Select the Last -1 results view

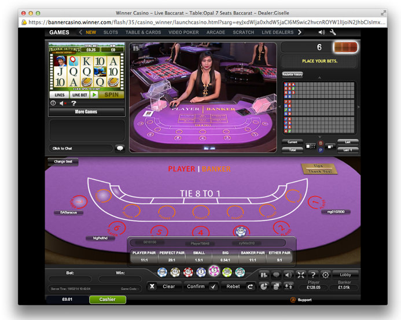click(x=348, y=150)
